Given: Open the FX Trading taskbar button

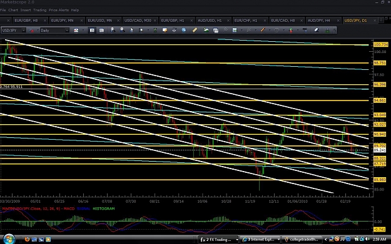Looking at the screenshot, I should point(218,240).
